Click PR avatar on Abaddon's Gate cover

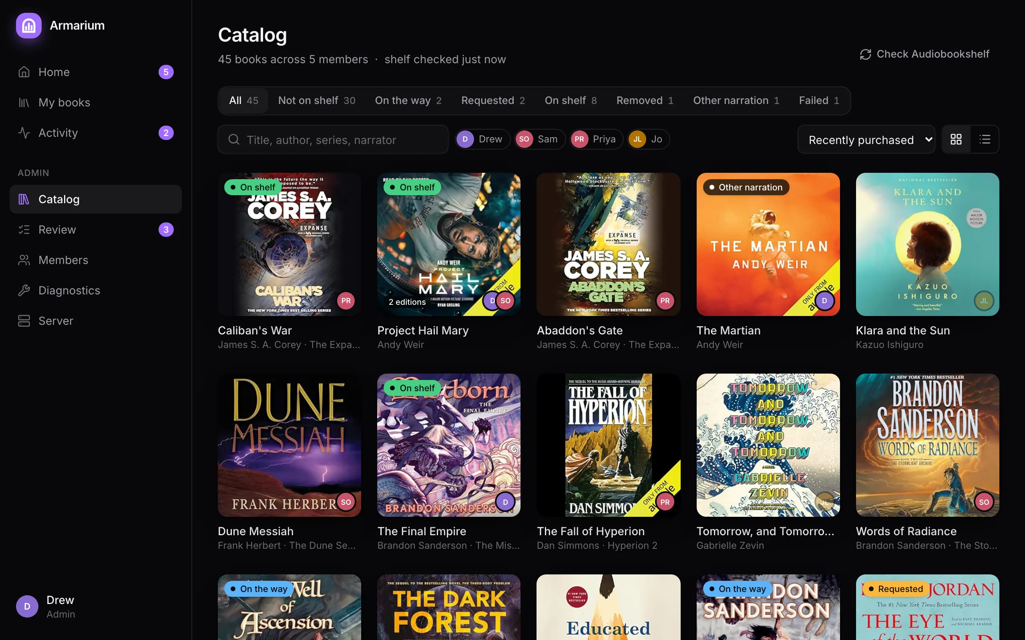[665, 300]
